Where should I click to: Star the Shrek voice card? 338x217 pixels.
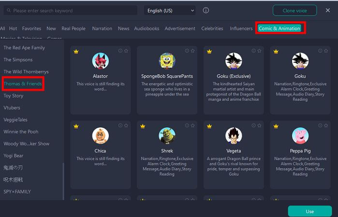[x=193, y=125]
